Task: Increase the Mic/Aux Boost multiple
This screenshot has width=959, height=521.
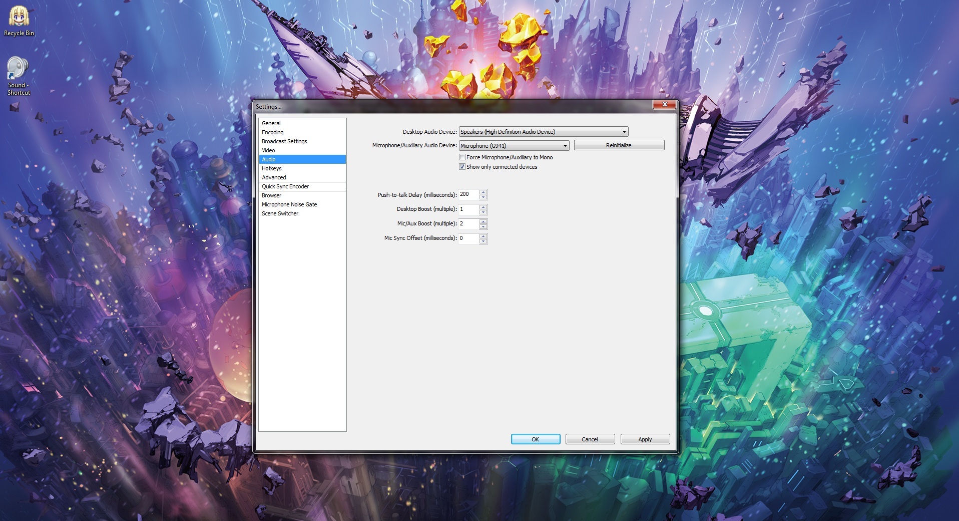Action: coord(484,221)
